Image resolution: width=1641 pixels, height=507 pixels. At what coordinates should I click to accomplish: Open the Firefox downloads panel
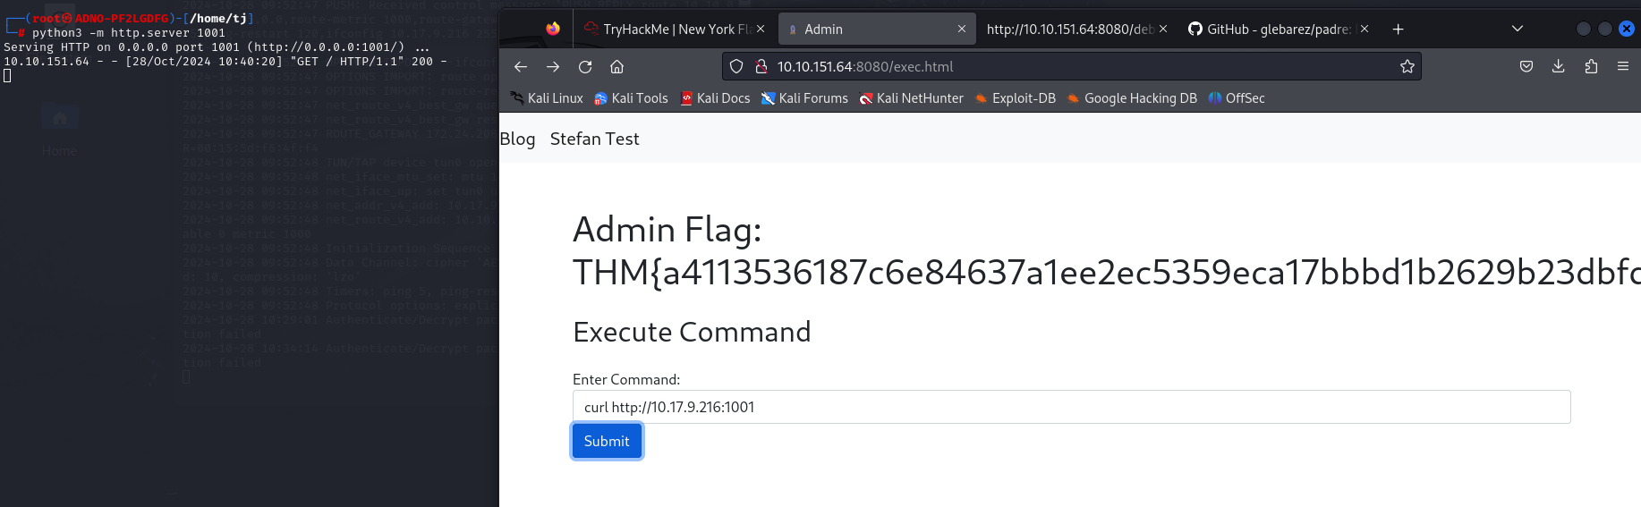[1558, 66]
